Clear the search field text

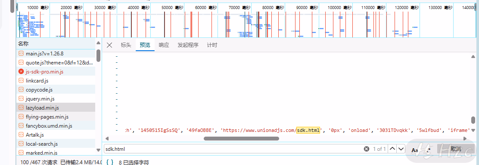coord(366,149)
